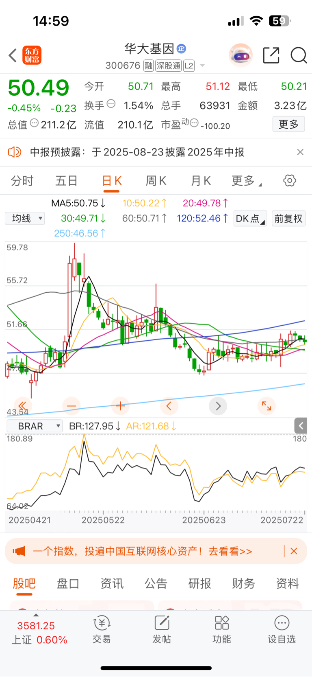Viewport: 312px width, 677px height.
Task: Expand chart to fullscreen icon
Action: click(x=266, y=406)
